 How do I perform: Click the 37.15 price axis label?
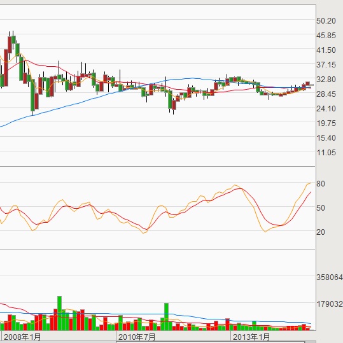pos(326,65)
